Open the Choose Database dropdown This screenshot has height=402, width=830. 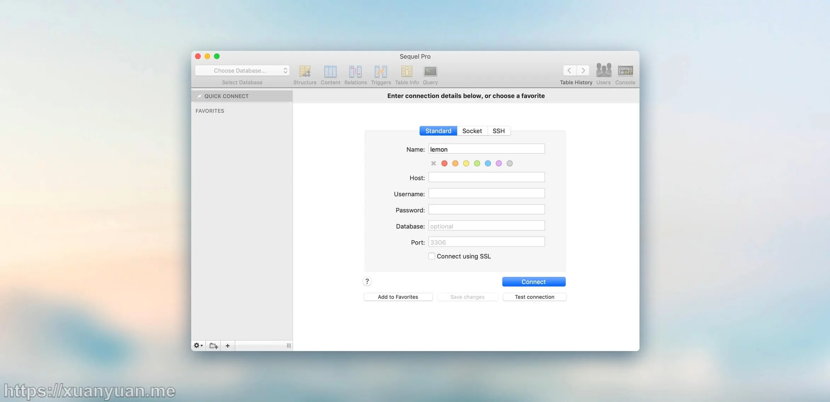(242, 70)
